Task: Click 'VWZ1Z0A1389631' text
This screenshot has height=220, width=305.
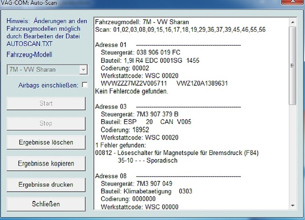Action: 202,83
